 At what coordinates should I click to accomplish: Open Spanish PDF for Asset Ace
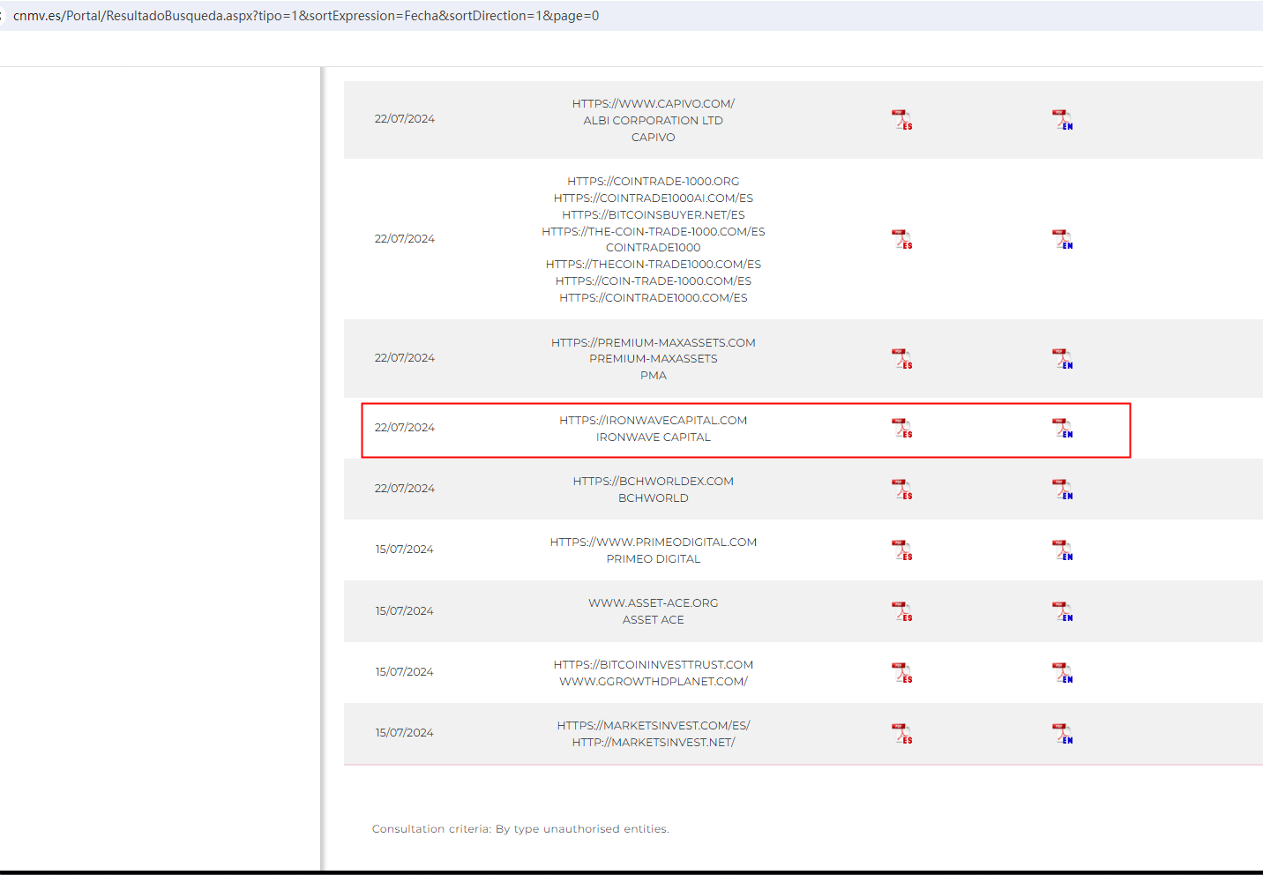tap(901, 611)
